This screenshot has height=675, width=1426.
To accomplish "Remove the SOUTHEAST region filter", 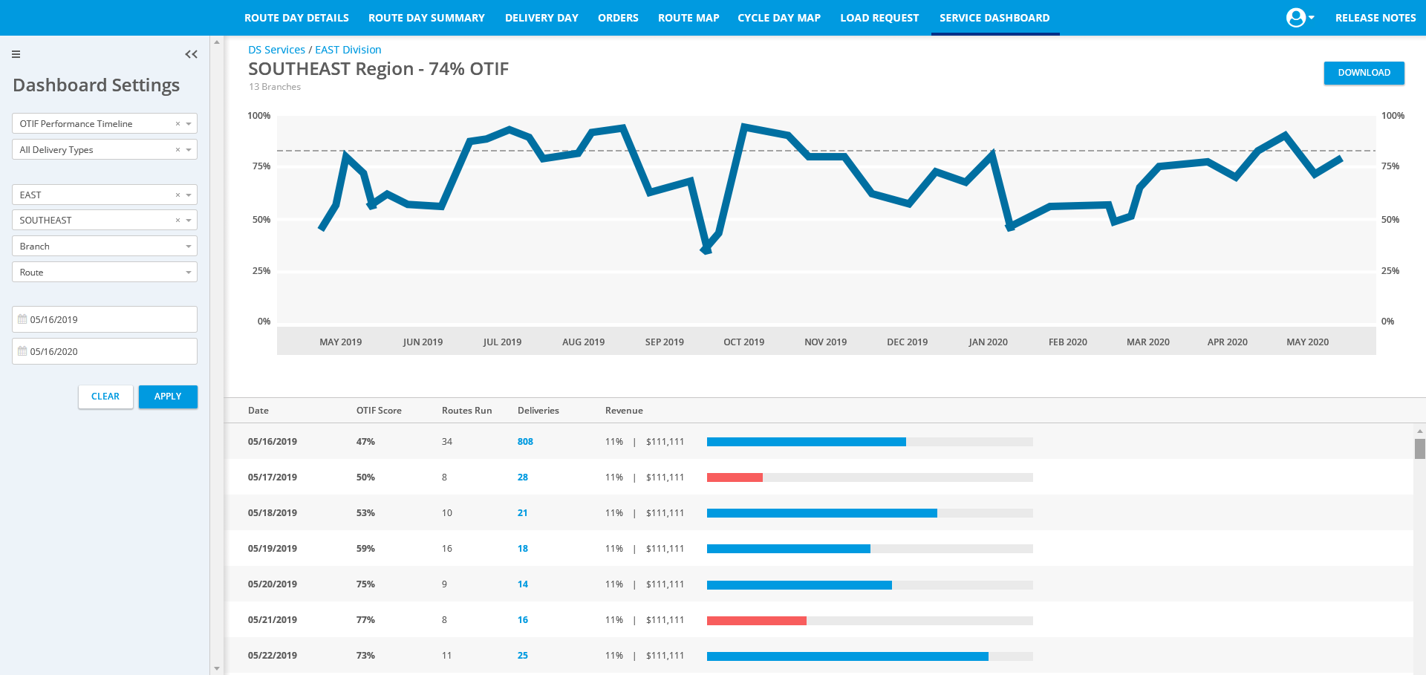I will 178,220.
